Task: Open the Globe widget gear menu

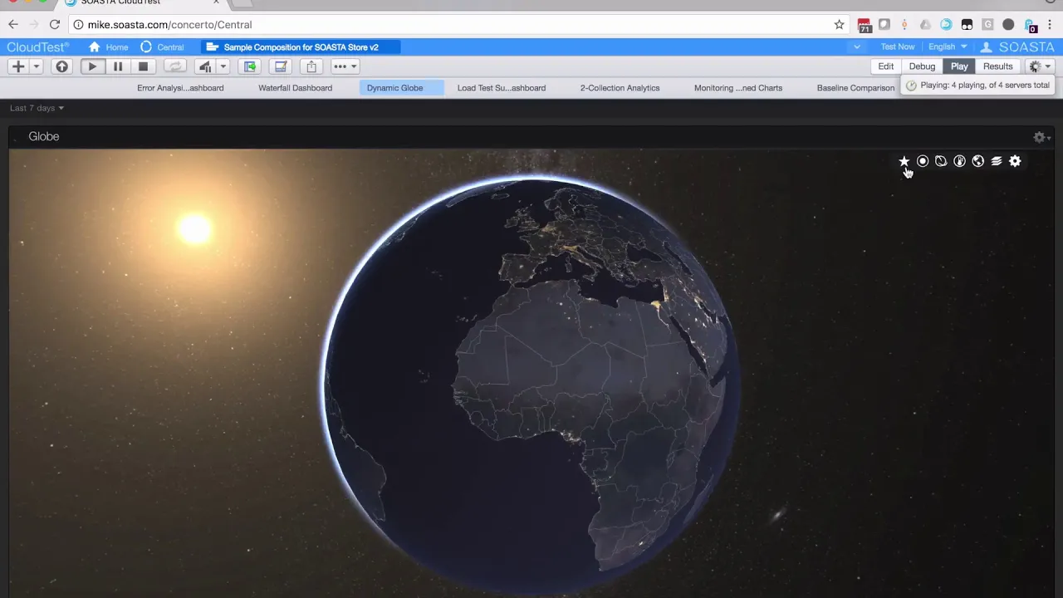Action: pyautogui.click(x=1041, y=137)
